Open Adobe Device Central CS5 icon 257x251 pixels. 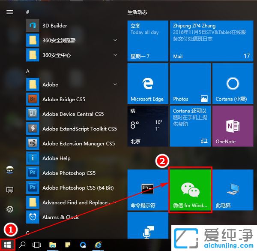tap(33, 114)
